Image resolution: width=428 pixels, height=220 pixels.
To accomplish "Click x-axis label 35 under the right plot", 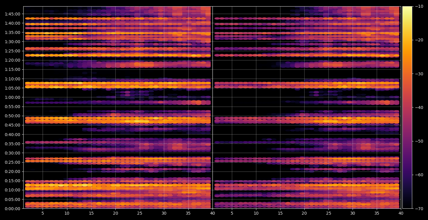I will [377, 213].
